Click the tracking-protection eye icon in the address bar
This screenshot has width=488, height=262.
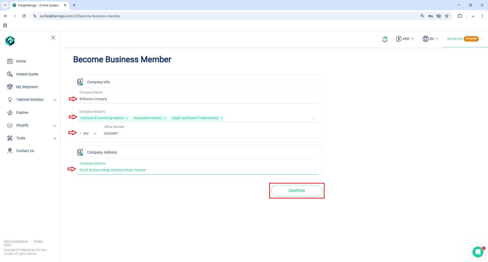439,16
